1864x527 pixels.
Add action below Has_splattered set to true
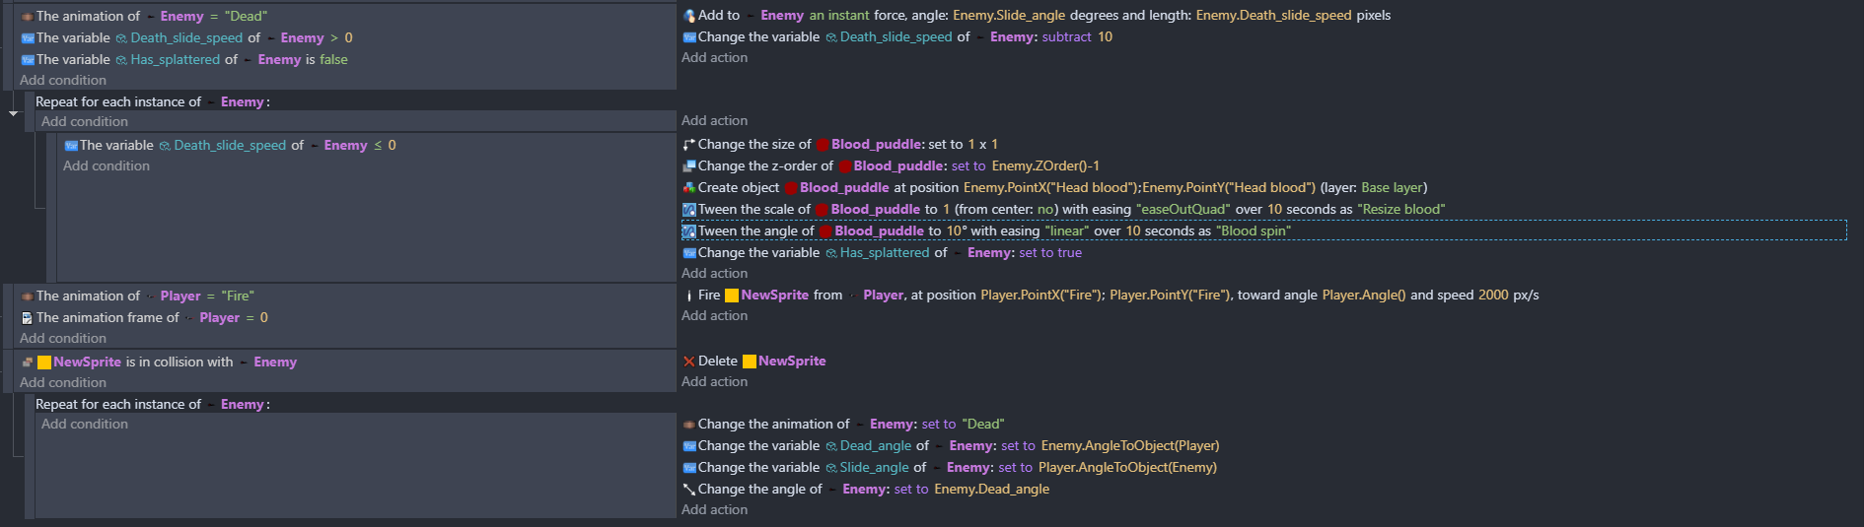[714, 274]
